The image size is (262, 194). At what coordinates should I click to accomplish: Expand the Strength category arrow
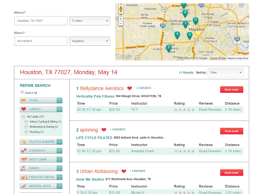pyautogui.click(x=59, y=151)
